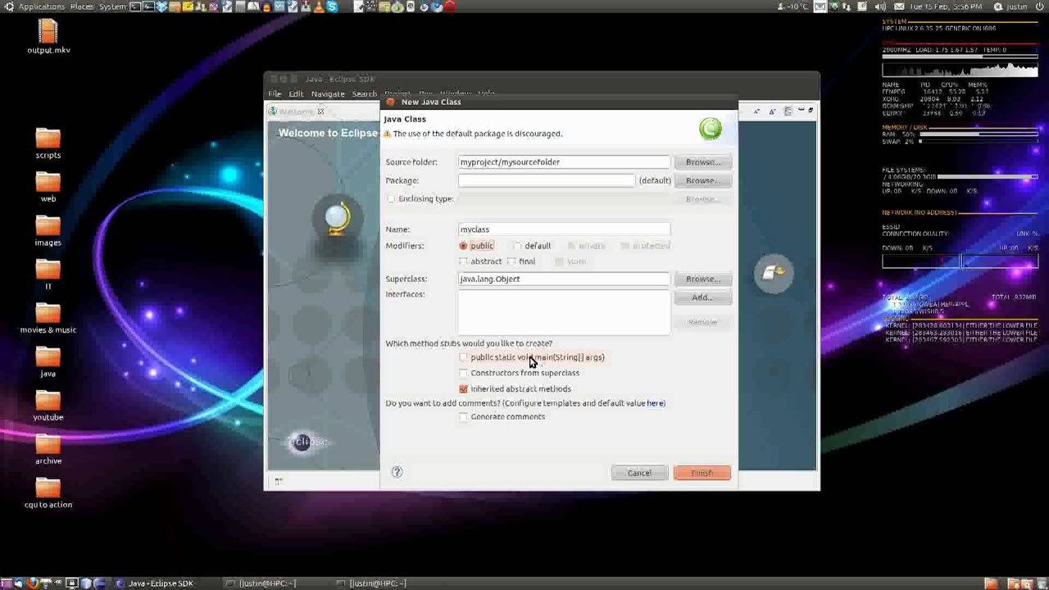Open the Navigate menu in Eclipse
1049x590 pixels.
[328, 94]
